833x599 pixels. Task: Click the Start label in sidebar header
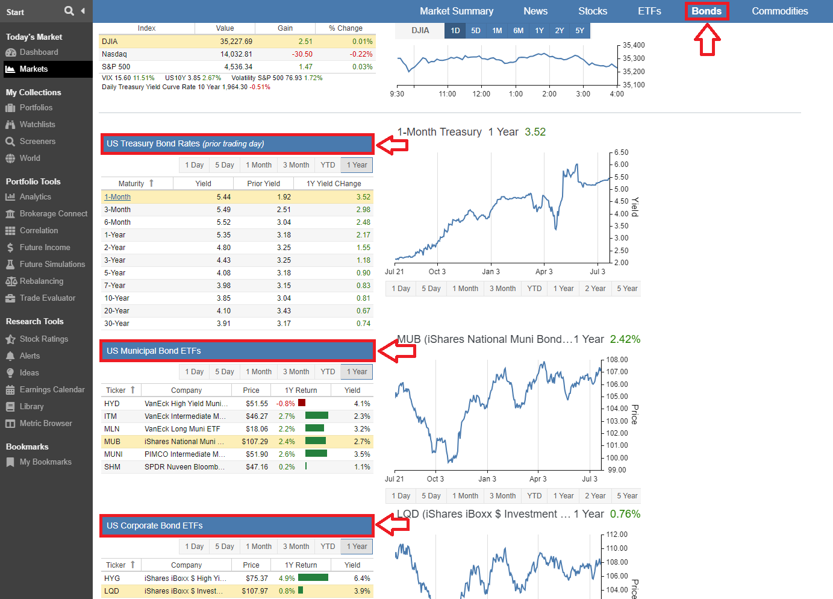[x=15, y=12]
